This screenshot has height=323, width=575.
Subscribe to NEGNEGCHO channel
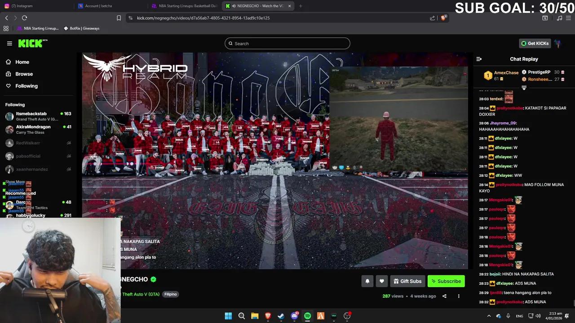(446, 281)
